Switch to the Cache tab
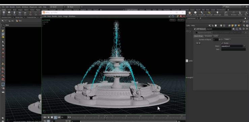Viewport: 249px width, 122px height. pos(216,36)
